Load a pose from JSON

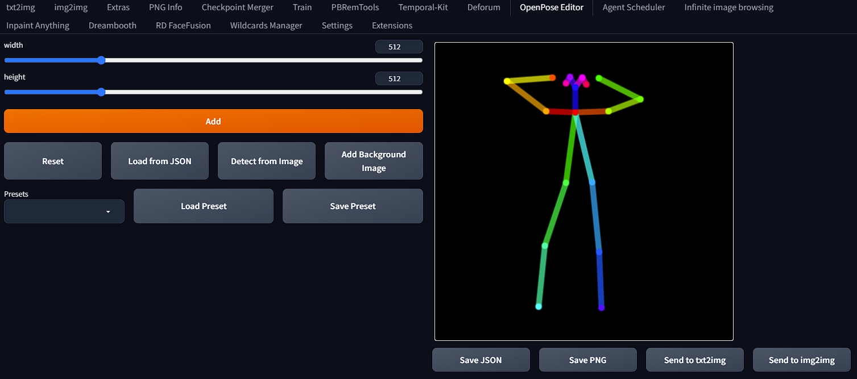point(159,161)
